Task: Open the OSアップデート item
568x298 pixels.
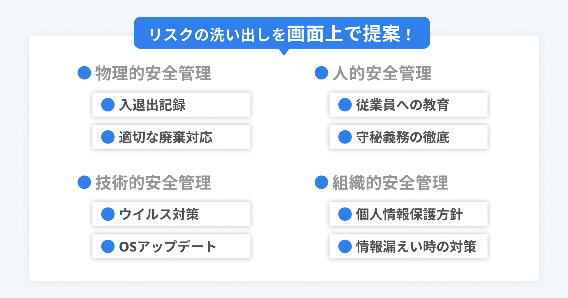Action: pyautogui.click(x=171, y=246)
